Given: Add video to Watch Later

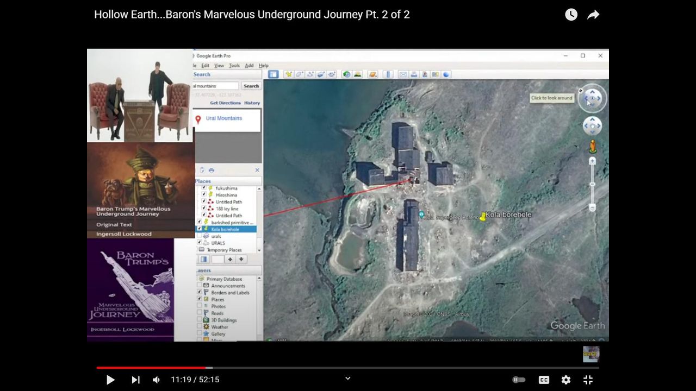Looking at the screenshot, I should coord(571,15).
